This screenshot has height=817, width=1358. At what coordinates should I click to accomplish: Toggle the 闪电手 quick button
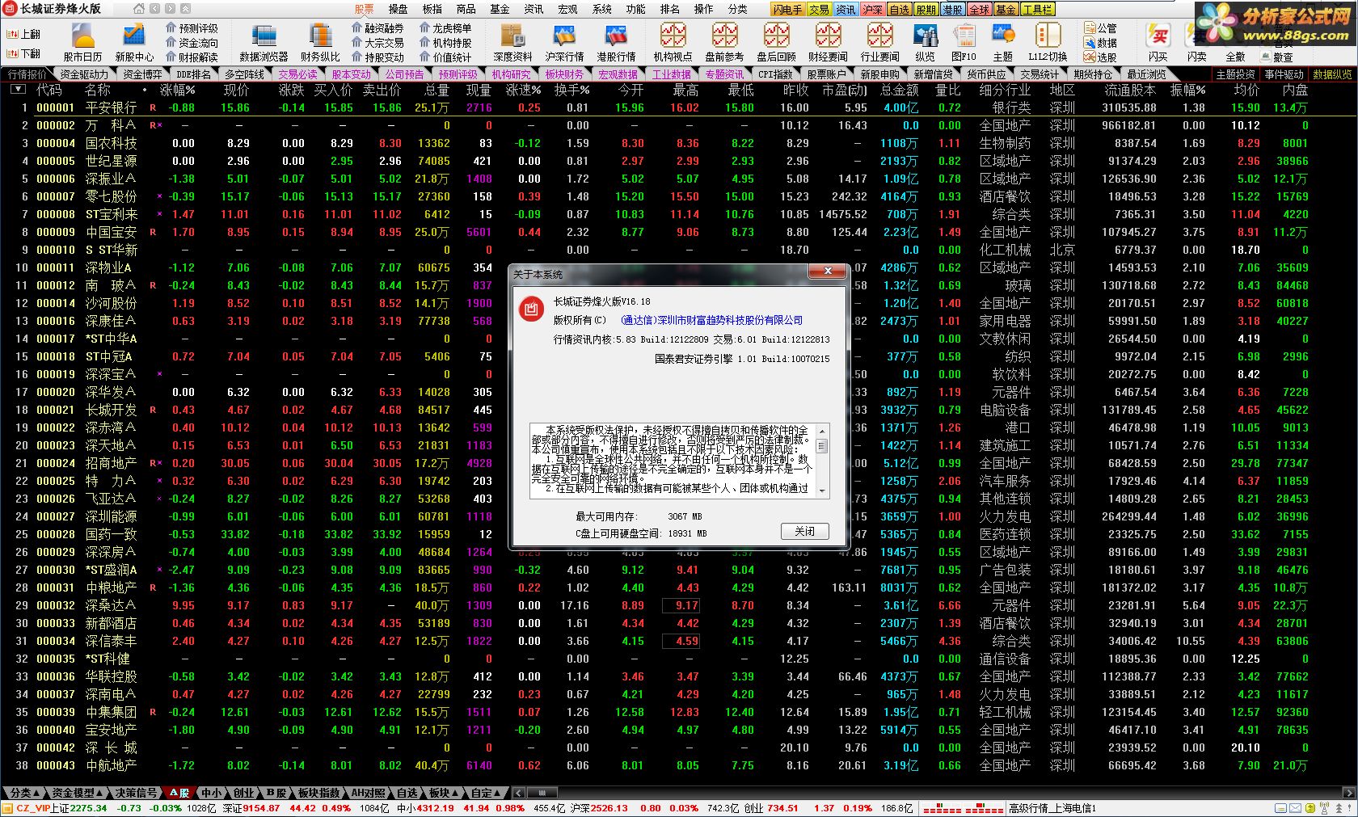point(787,10)
